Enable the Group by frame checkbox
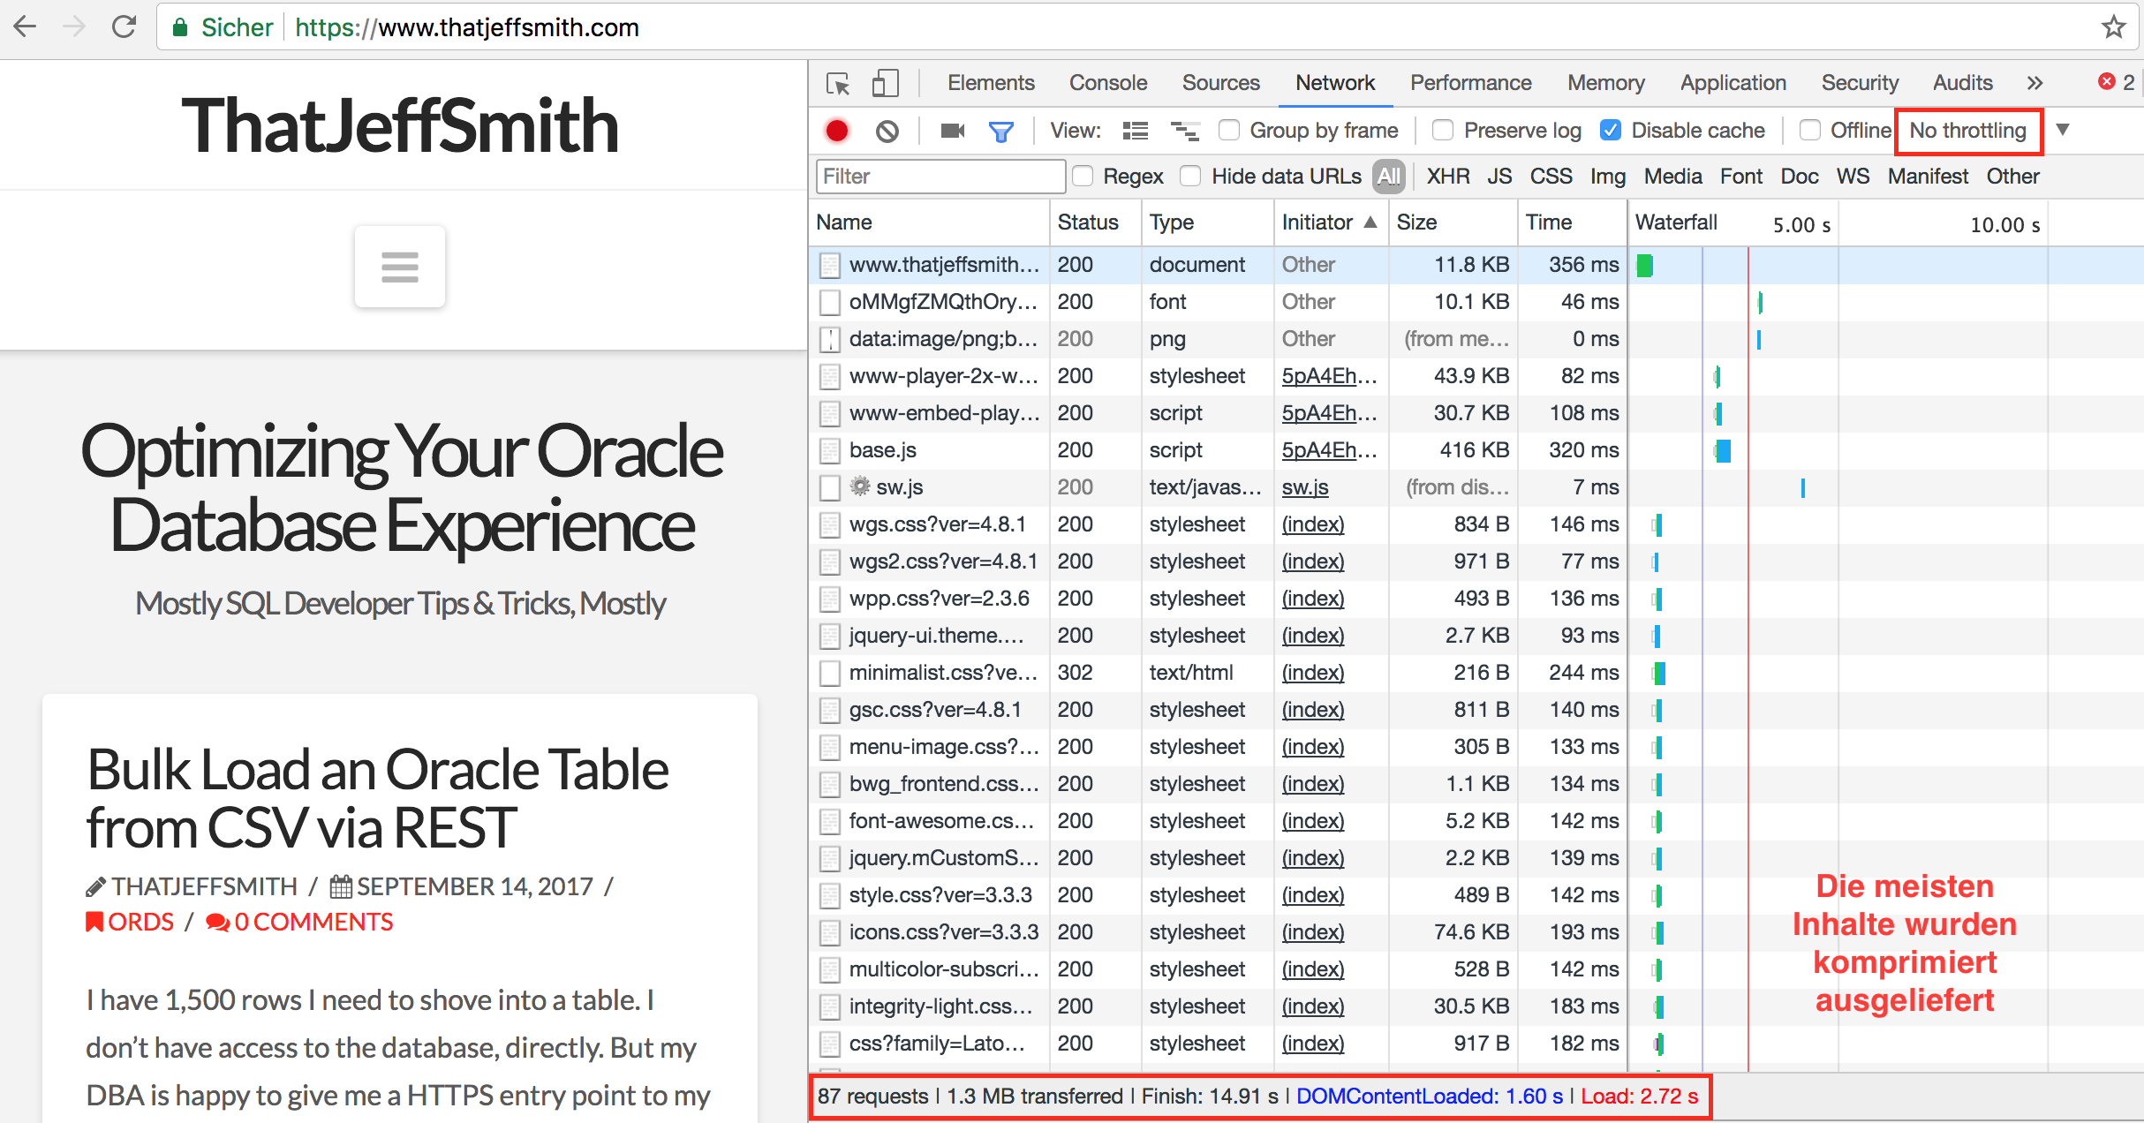The image size is (2144, 1123). coord(1228,131)
